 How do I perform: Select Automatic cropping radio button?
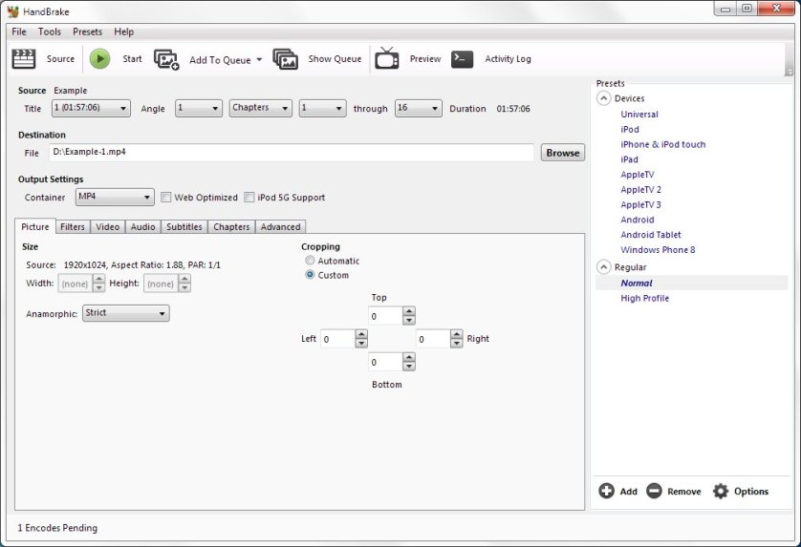tap(310, 261)
